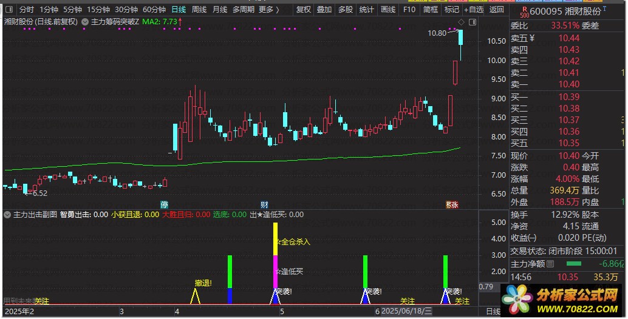Click the 叠加 overlay button

324,9
